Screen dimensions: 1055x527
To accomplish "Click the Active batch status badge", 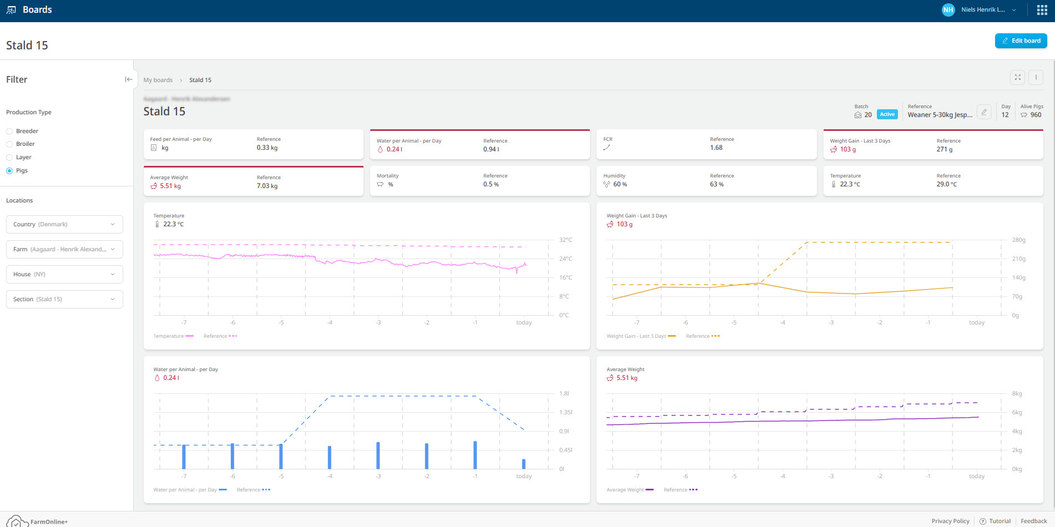I will coord(887,114).
